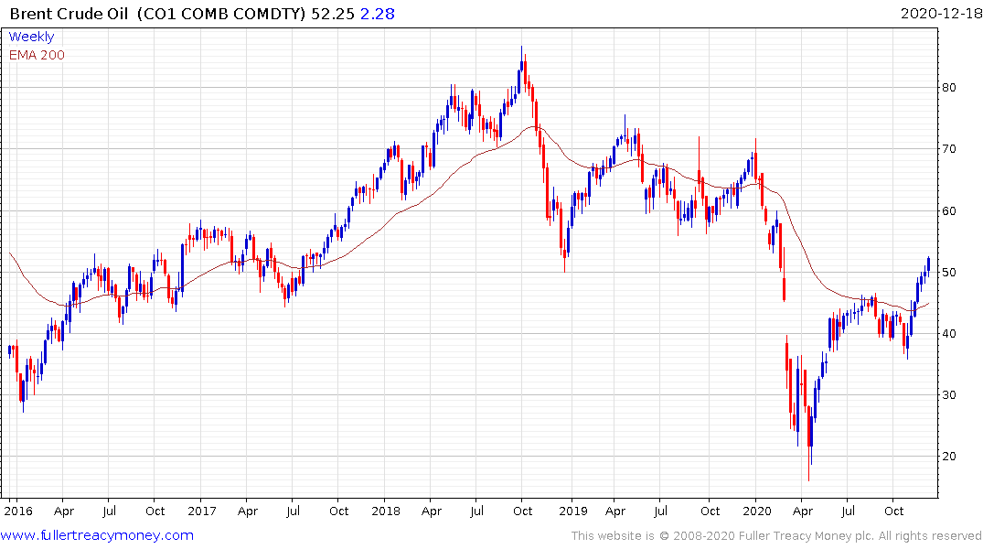Click the 2020 year axis label
Screen dimensions: 983x549
pyautogui.click(x=757, y=511)
